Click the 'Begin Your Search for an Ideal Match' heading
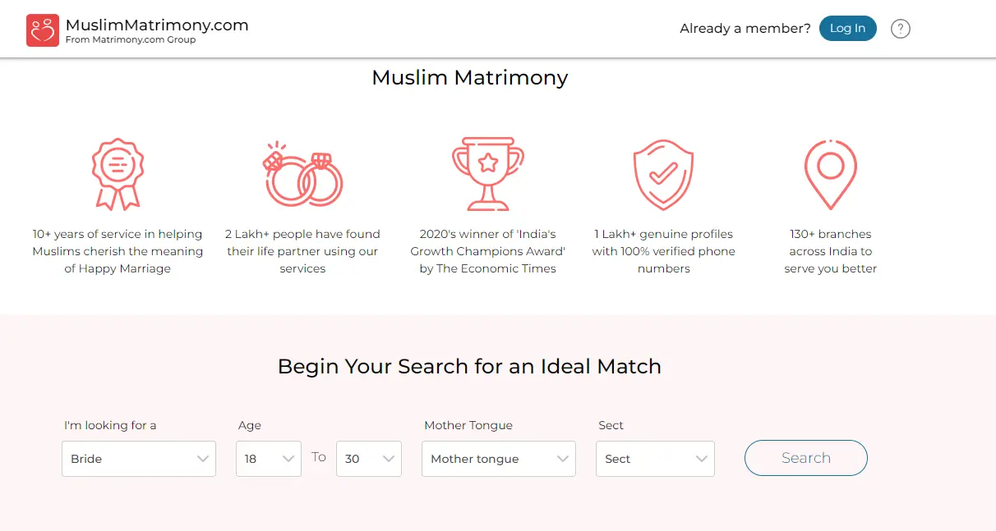Screen dimensions: 996x531 coord(469,367)
